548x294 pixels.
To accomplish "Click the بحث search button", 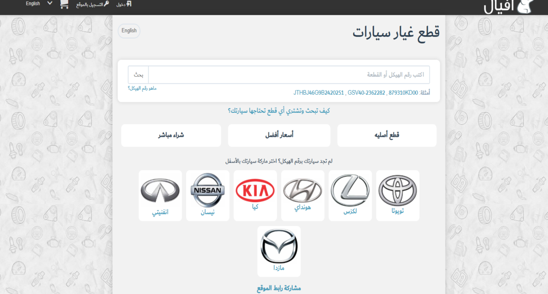I will click(139, 75).
